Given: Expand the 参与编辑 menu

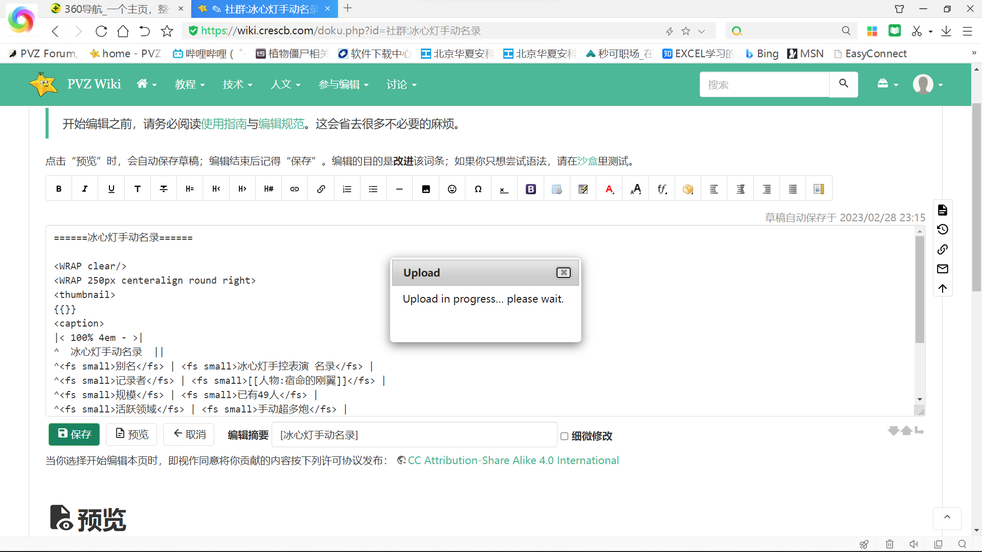Looking at the screenshot, I should pyautogui.click(x=343, y=84).
